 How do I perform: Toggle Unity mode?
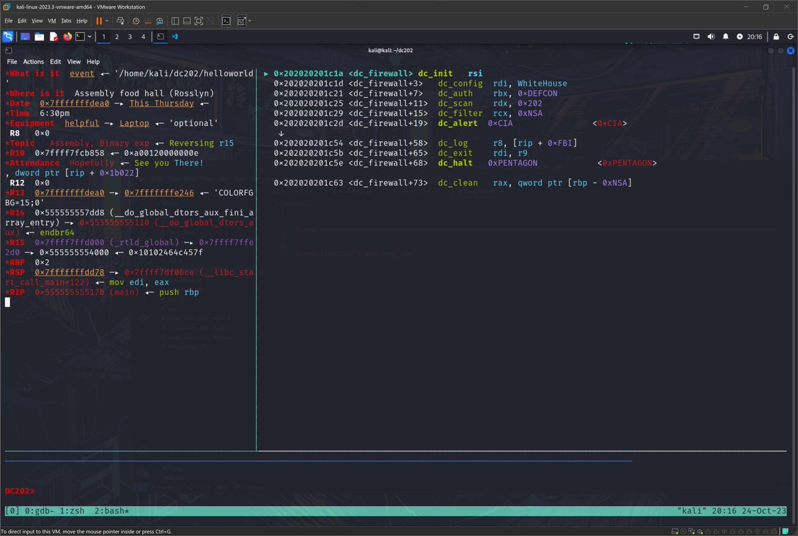click(211, 21)
